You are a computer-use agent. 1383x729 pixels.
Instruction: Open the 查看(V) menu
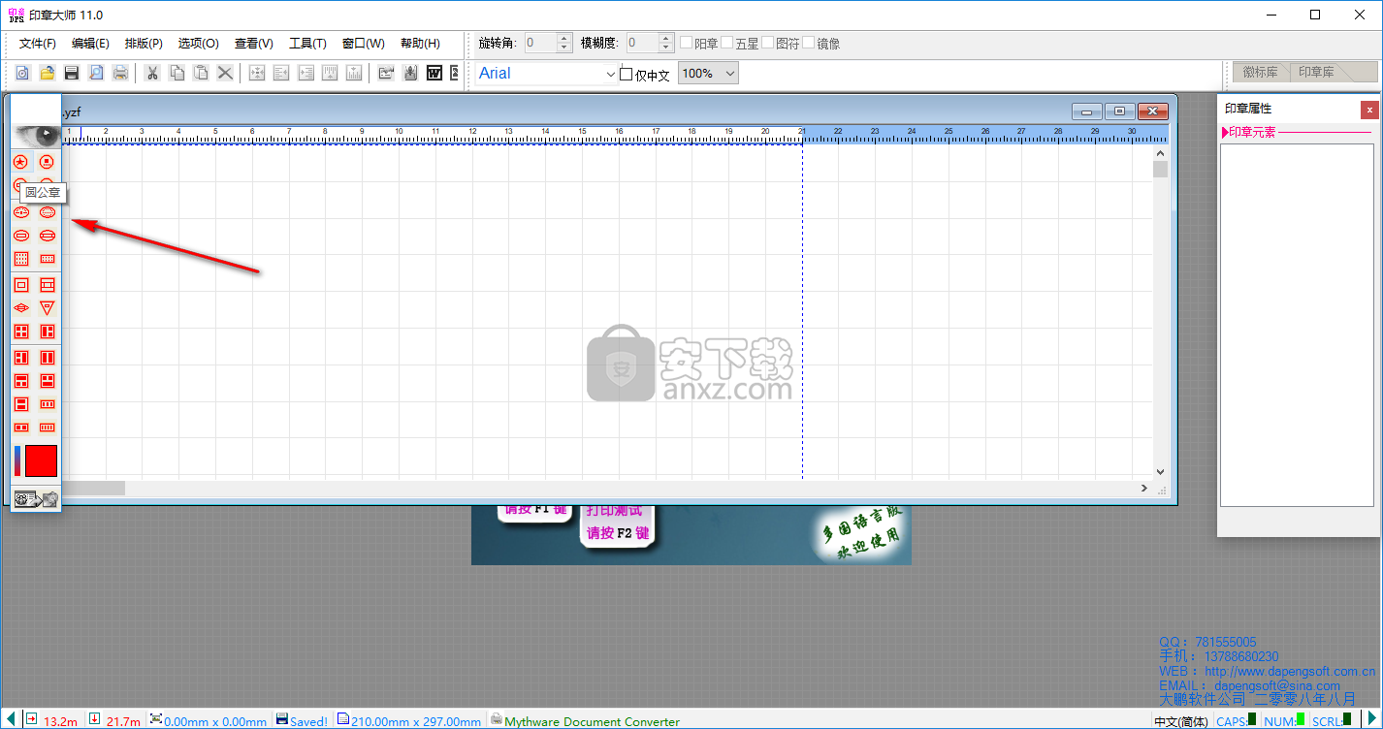coord(253,44)
